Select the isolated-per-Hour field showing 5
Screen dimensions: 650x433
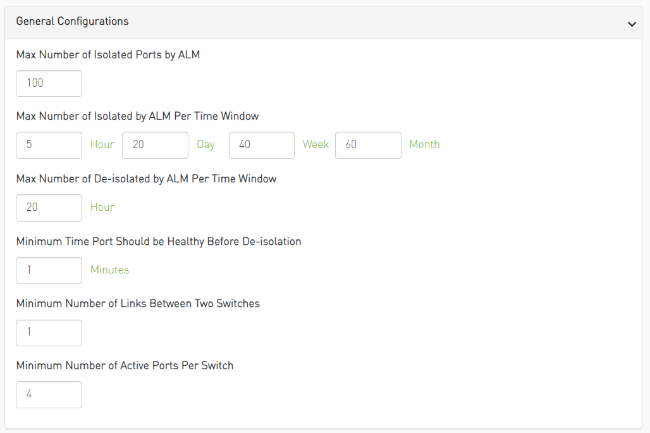[49, 145]
